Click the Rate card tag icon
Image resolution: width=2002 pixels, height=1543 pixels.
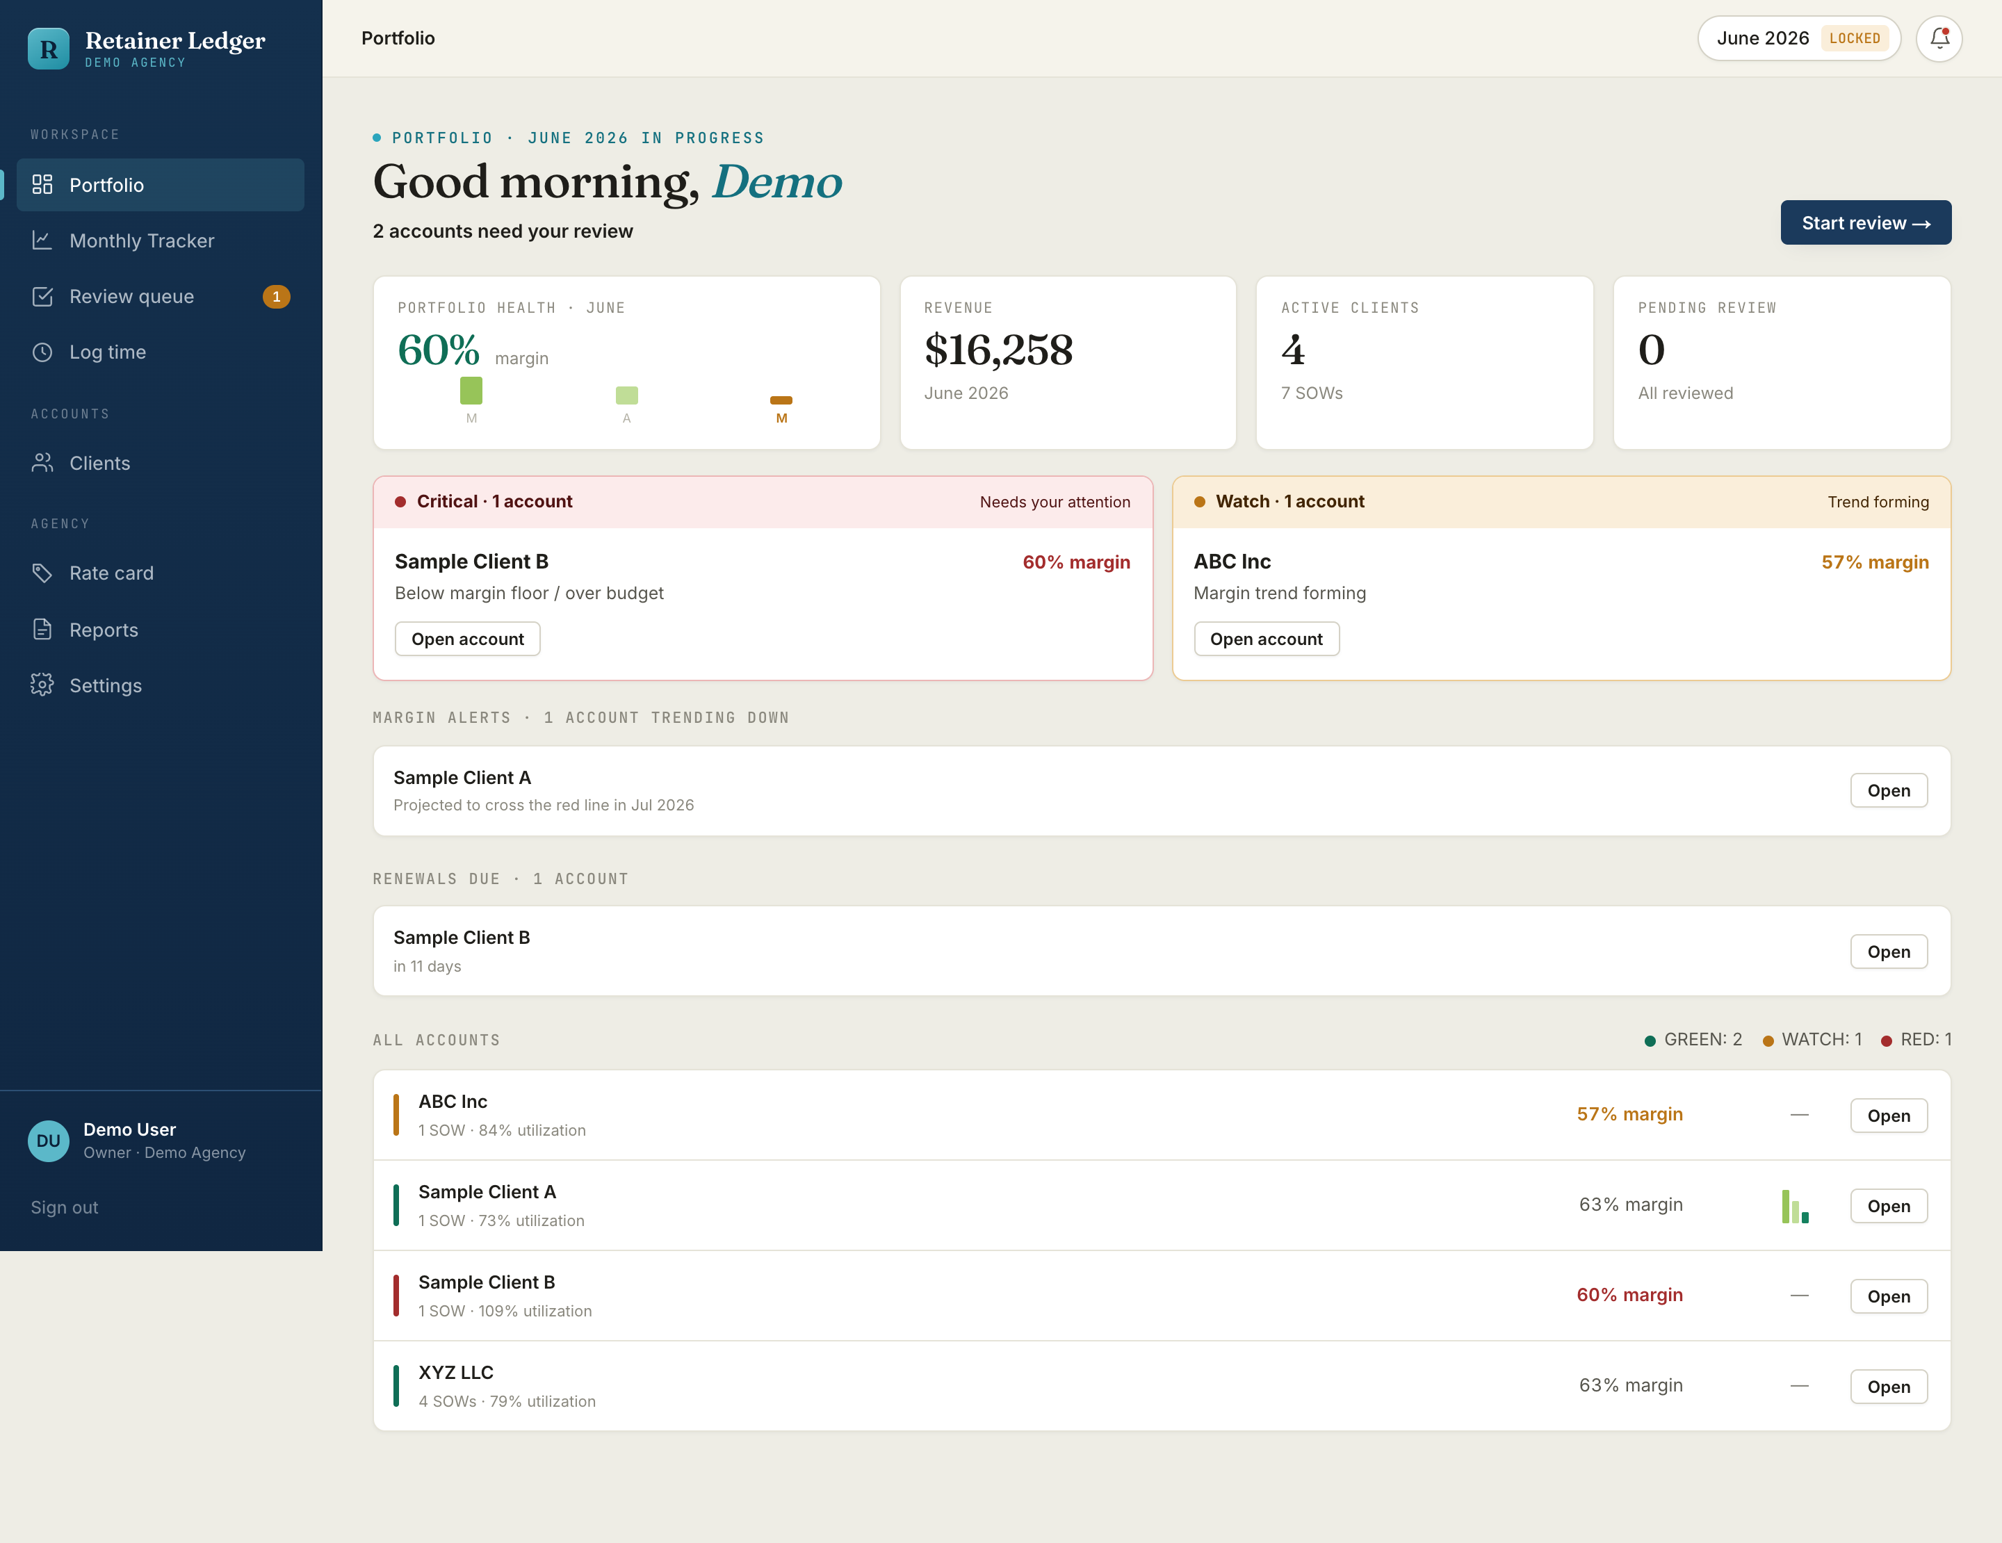42,573
